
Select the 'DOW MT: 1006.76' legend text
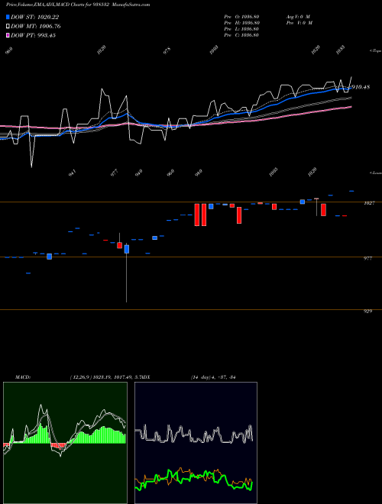36,26
